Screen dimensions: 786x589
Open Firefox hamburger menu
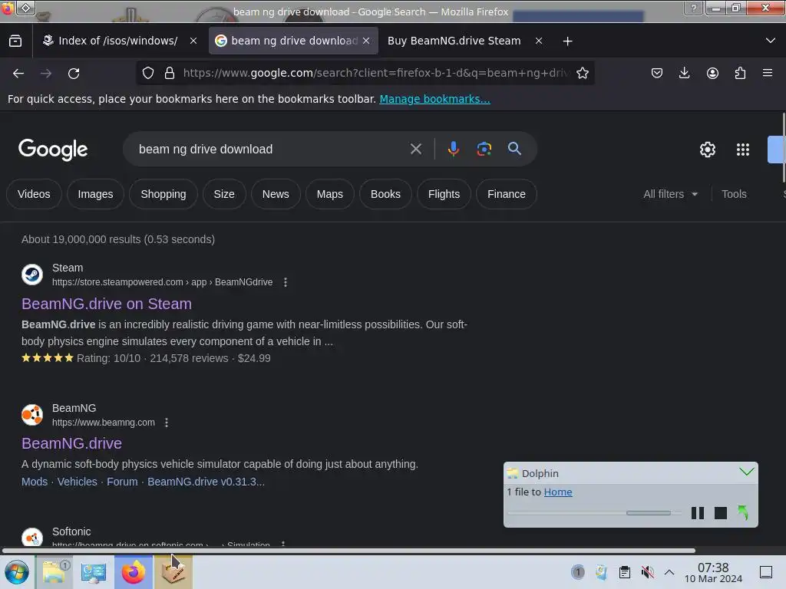pos(768,73)
